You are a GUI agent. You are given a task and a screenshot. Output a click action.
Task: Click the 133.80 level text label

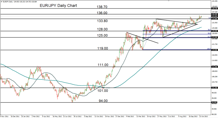pos(102,21)
